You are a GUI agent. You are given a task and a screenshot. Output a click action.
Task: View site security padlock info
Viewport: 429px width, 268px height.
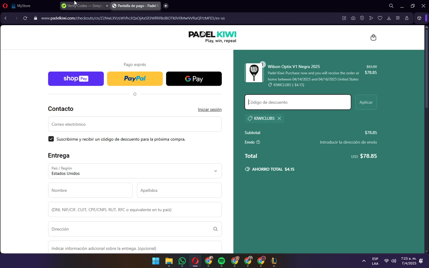(35, 18)
